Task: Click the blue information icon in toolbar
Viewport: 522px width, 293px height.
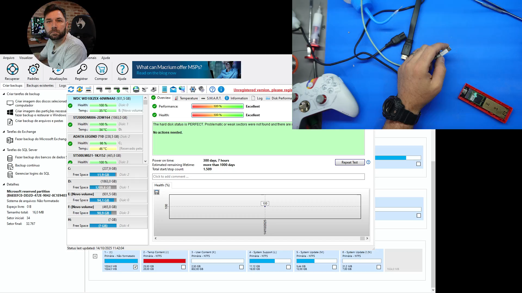Action: pos(221,89)
